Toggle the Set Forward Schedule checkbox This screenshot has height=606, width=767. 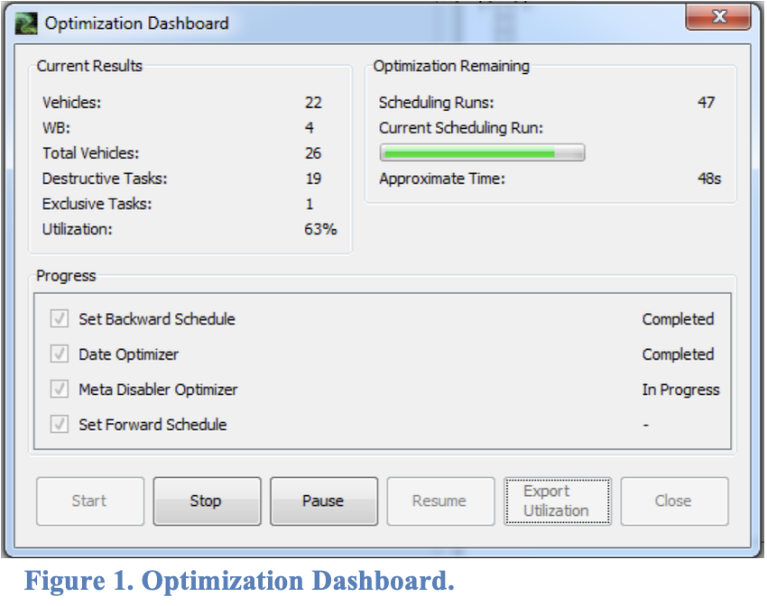coord(60,424)
